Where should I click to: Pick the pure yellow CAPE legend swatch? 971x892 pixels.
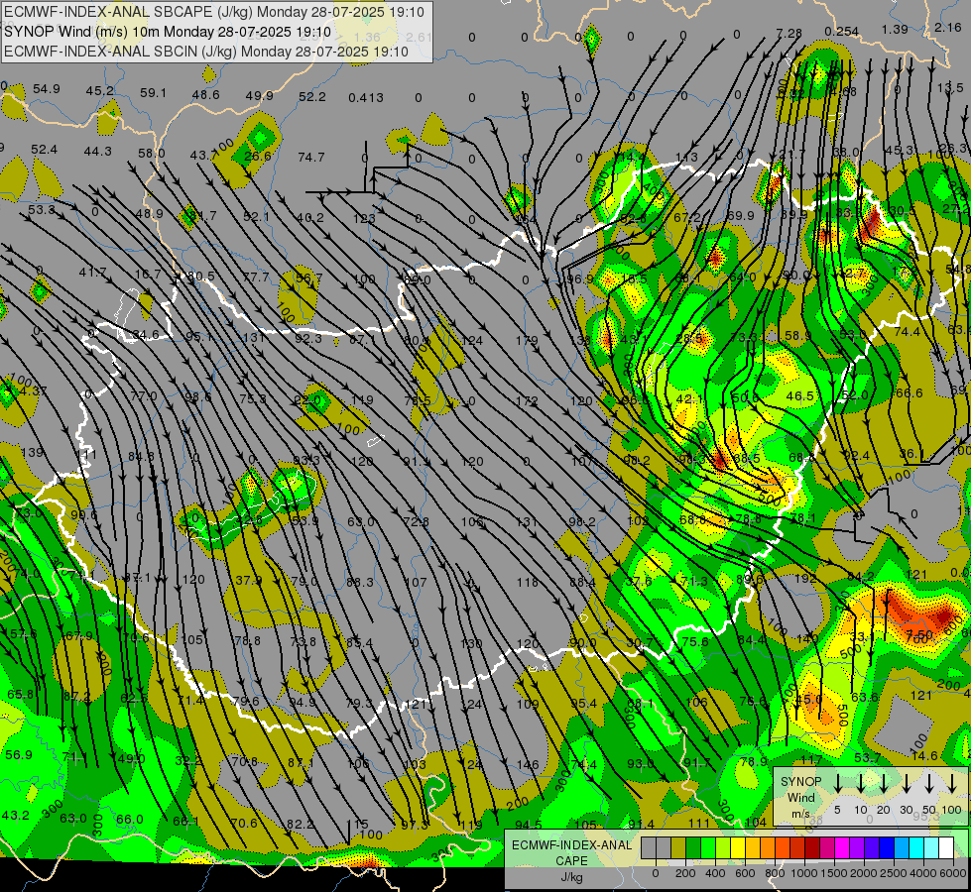[738, 847]
